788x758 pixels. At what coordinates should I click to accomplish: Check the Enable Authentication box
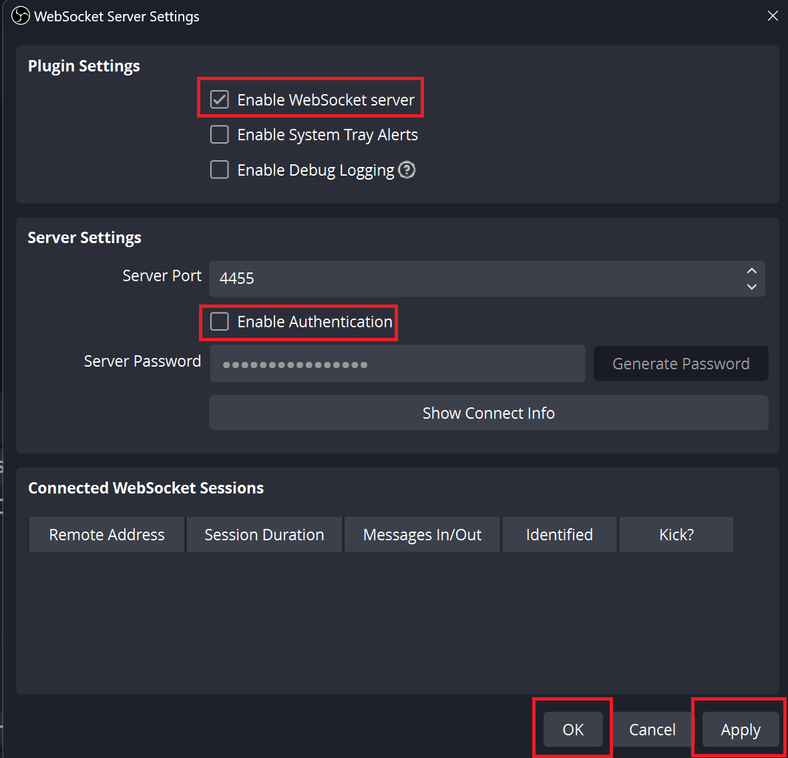[x=220, y=322]
